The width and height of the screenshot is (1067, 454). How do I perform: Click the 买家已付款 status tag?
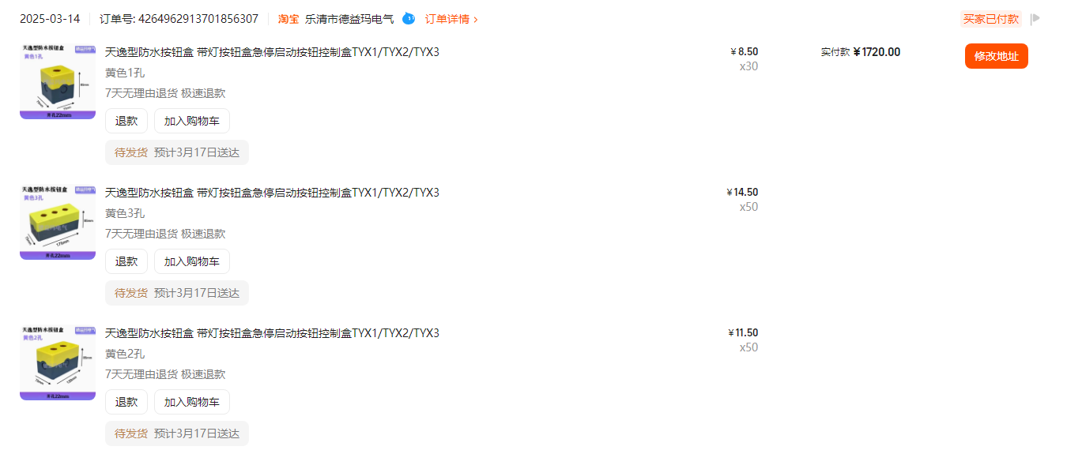click(991, 19)
